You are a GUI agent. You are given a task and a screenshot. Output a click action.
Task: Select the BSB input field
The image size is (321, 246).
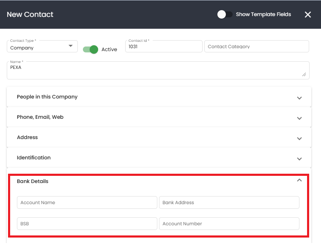pyautogui.click(x=87, y=224)
